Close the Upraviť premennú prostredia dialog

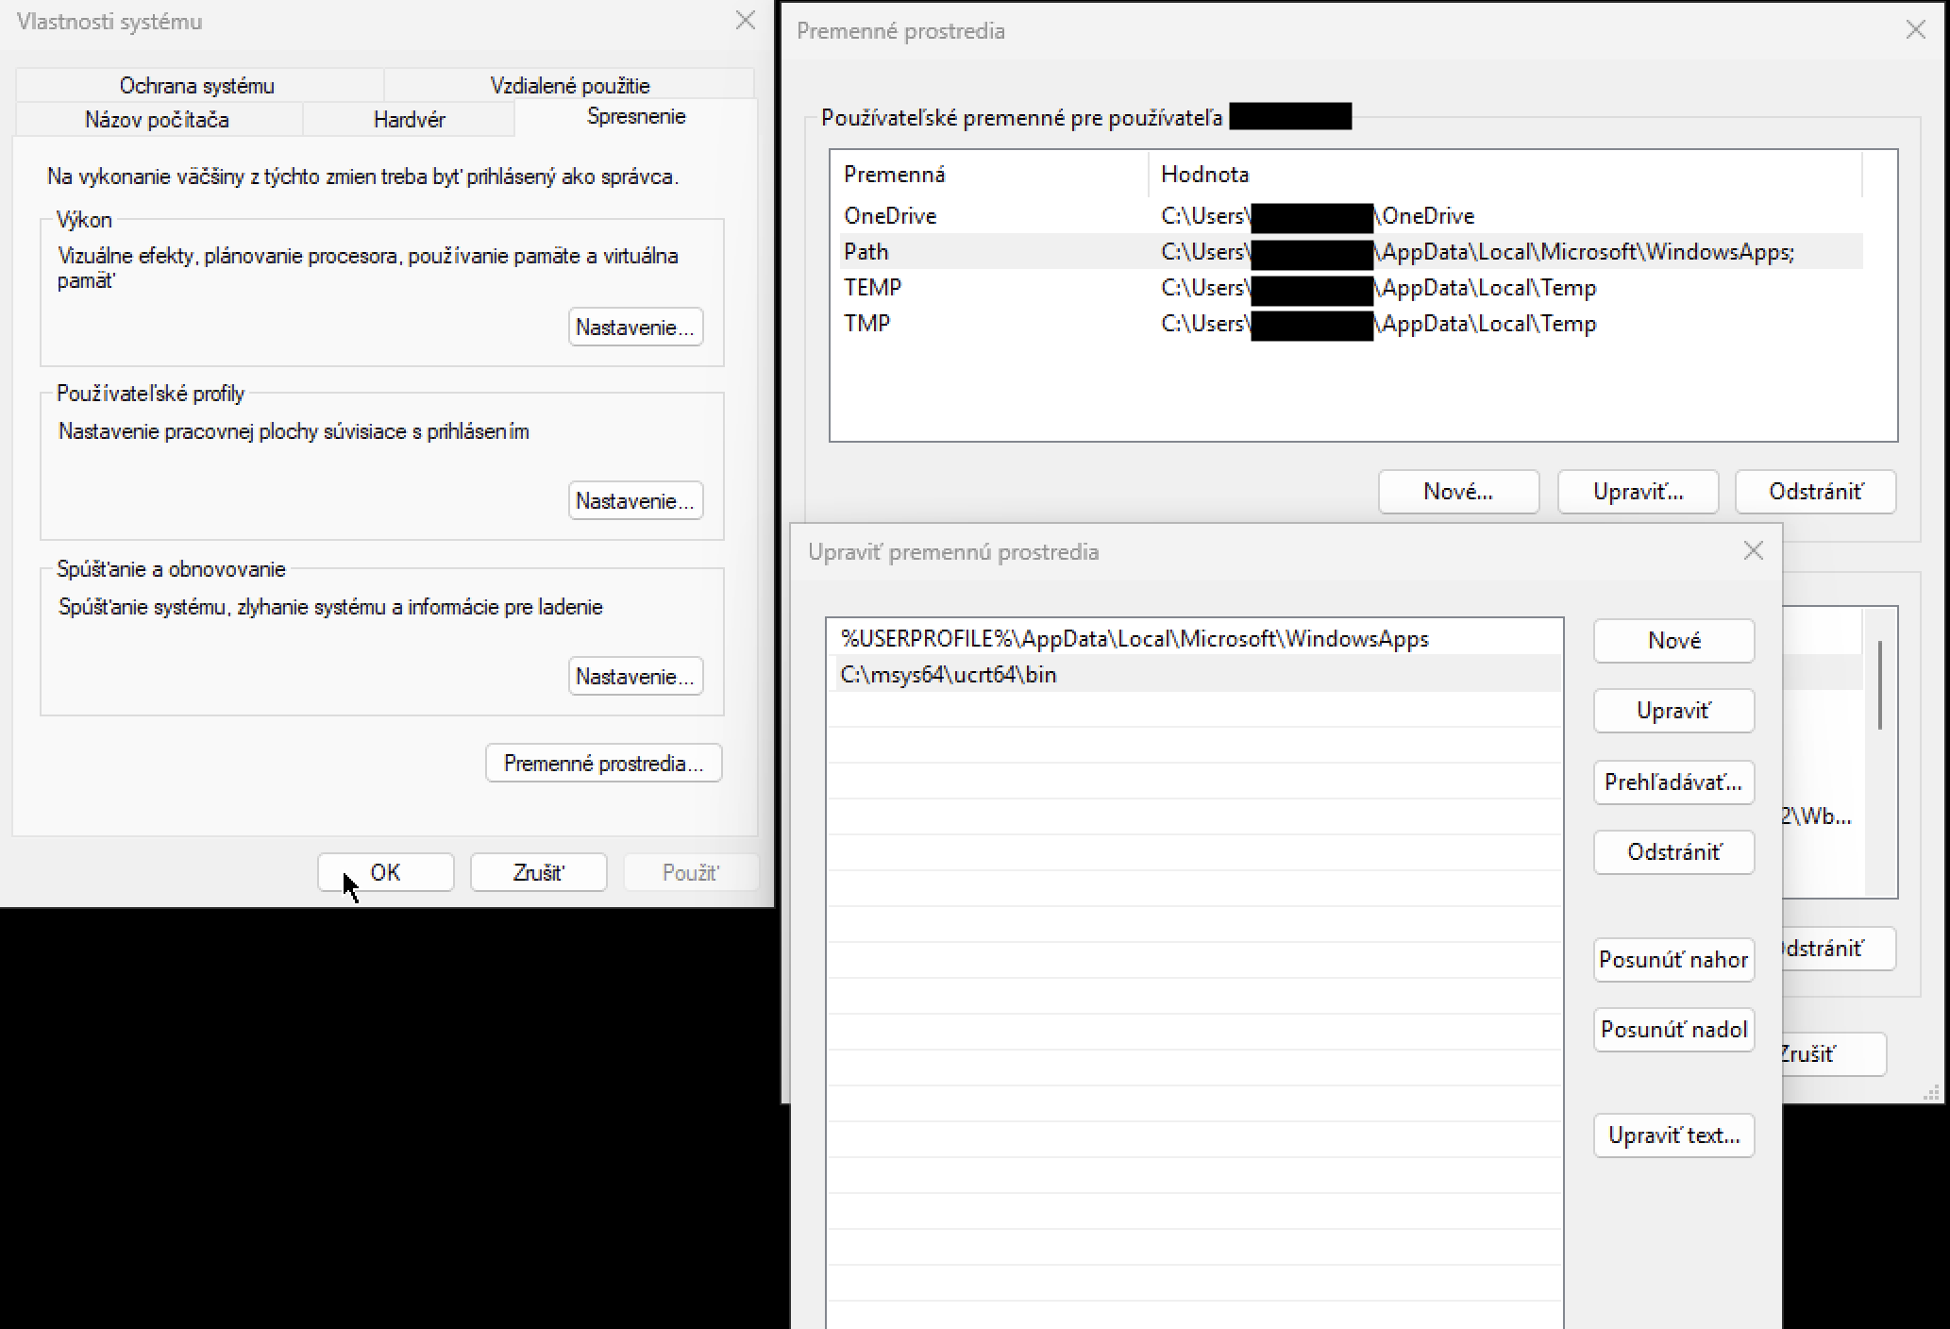point(1753,551)
